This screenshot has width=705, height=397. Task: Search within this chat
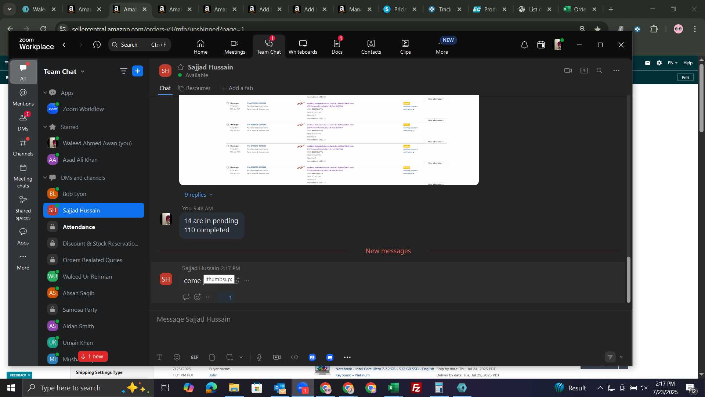point(599,71)
